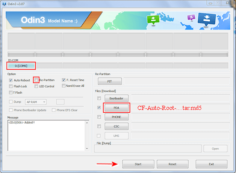Image resolution: width=236 pixels, height=173 pixels.
Task: Click the Exit button
Action: click(212, 164)
